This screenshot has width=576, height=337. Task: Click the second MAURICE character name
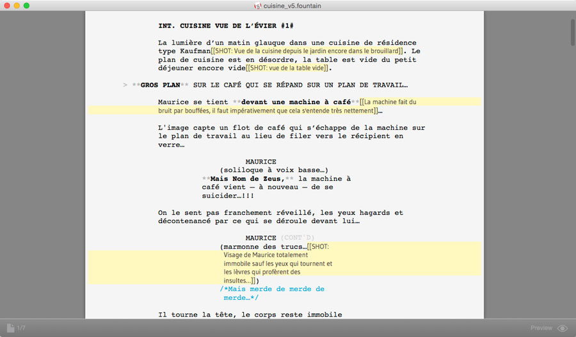click(x=261, y=238)
